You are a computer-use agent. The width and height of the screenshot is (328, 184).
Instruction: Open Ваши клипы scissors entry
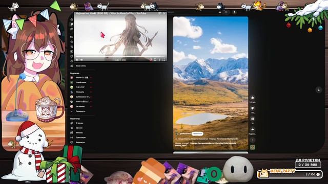[x=78, y=66]
